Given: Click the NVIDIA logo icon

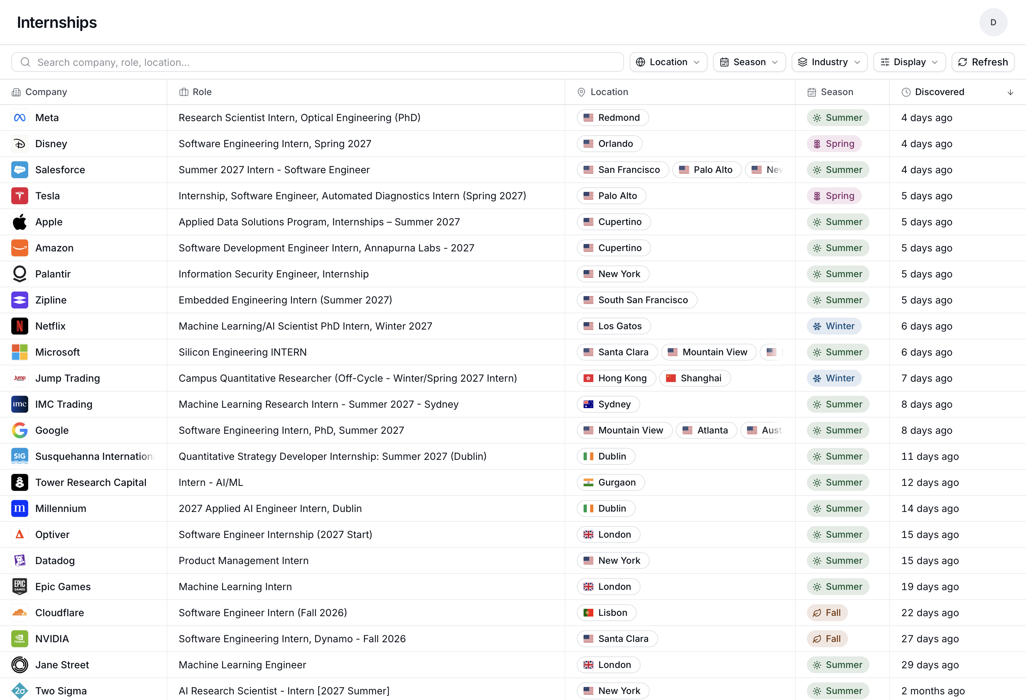Looking at the screenshot, I should point(19,639).
